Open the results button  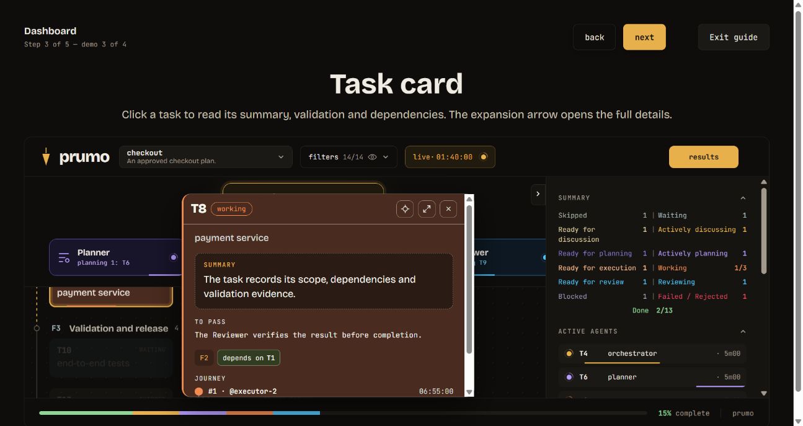pos(704,157)
